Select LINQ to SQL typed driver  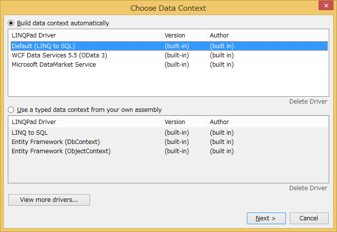coord(30,132)
